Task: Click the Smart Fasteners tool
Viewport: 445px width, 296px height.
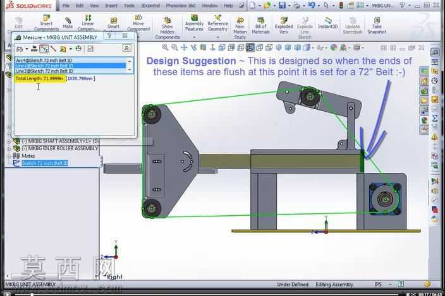Action: tap(113, 23)
